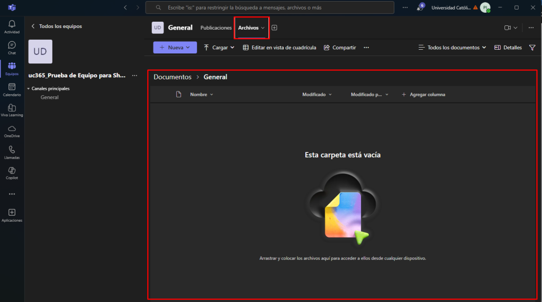Open OneDrive from the sidebar

(12, 131)
